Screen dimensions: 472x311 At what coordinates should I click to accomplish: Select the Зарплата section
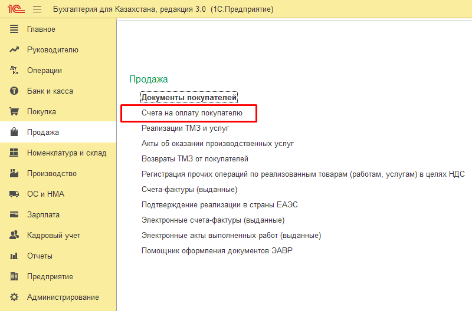coord(43,215)
